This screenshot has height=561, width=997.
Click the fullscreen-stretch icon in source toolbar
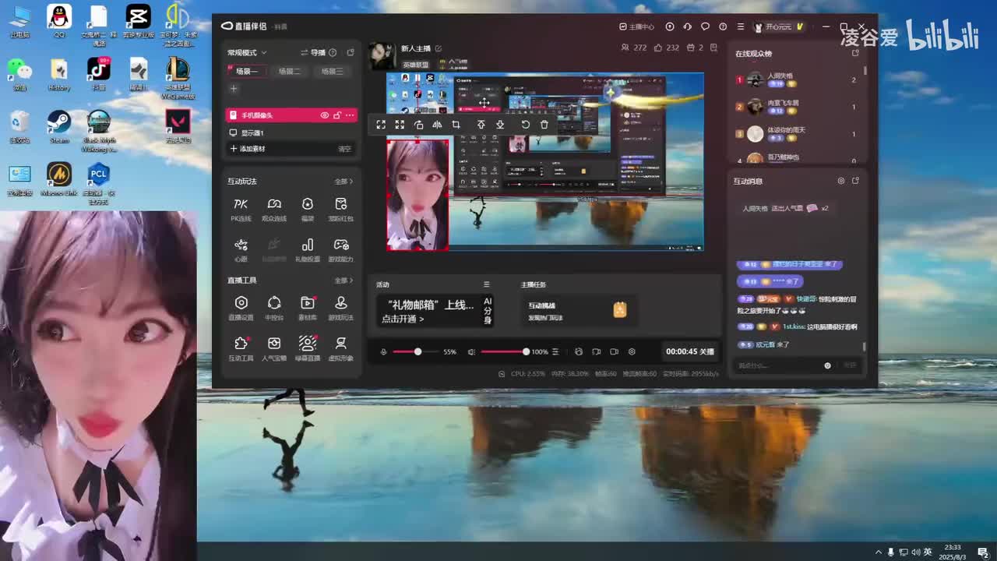(400, 125)
